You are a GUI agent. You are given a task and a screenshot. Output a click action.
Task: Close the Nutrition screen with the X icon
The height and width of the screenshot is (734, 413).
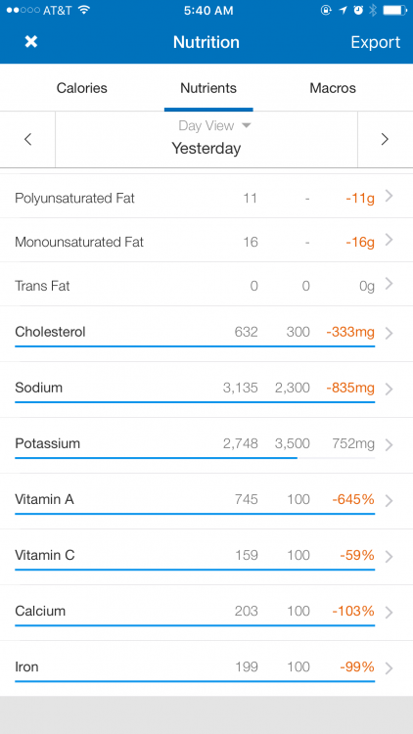(x=31, y=42)
